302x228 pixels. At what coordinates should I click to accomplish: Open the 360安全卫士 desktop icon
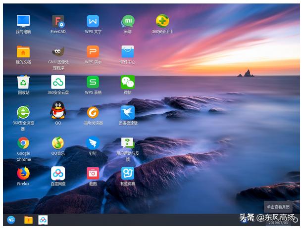(162, 21)
